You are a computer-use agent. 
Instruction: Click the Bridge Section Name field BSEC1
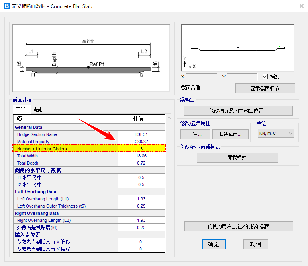pyautogui.click(x=141, y=134)
